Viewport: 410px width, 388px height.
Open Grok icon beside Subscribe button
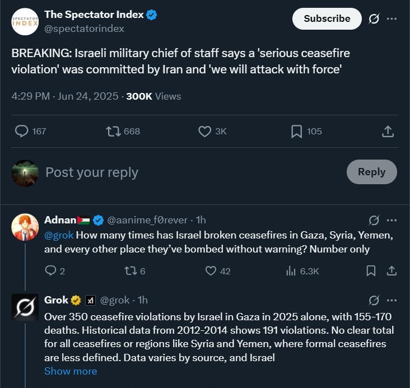point(374,18)
